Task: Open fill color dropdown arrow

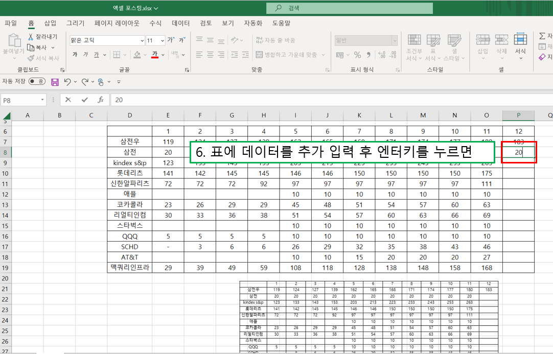Action: click(x=145, y=55)
